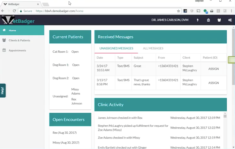Open the clipboard icon in header

208,20
